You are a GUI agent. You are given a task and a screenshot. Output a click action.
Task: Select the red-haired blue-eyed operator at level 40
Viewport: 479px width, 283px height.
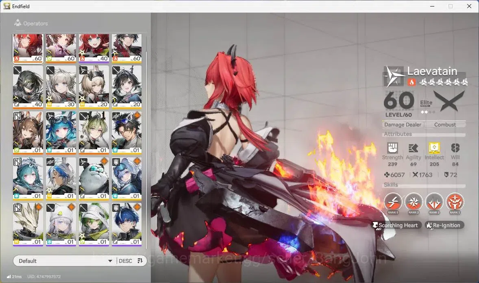[94, 48]
